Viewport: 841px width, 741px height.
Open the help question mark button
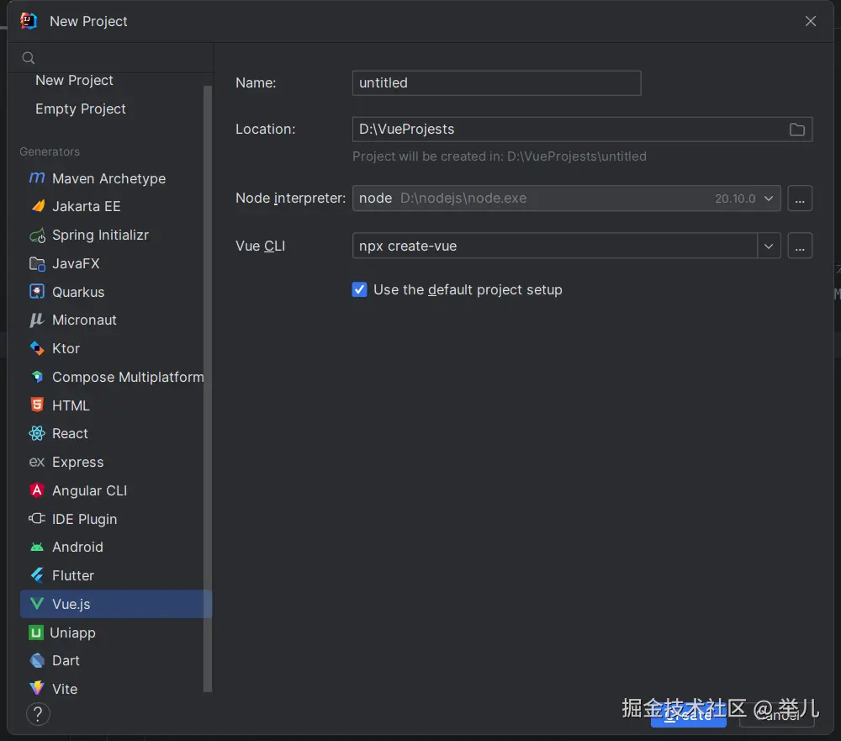[x=38, y=714]
